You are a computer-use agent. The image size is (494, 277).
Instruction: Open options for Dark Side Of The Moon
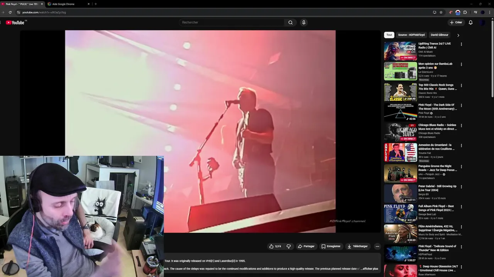[x=461, y=105]
